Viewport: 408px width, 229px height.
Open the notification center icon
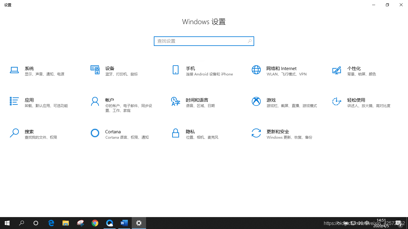point(399,223)
